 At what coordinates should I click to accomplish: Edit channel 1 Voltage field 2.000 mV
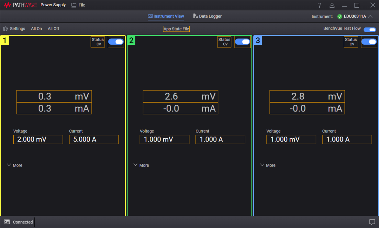38,139
